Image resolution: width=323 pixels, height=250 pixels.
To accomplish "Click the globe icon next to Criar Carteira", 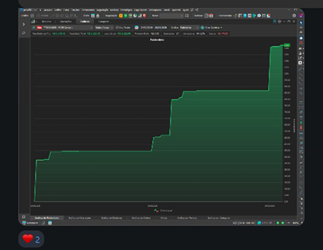I will click(x=203, y=28).
